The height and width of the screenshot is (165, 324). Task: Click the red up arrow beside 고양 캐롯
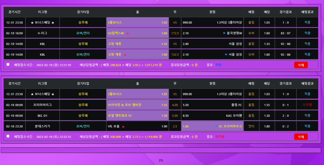coord(125,55)
